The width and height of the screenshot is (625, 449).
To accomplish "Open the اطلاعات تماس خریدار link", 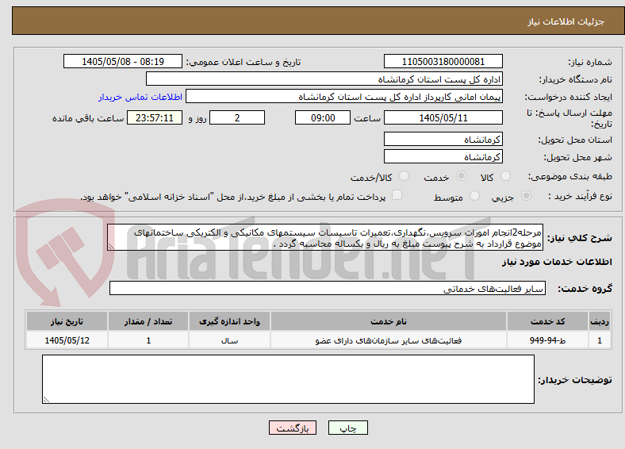I will click(x=140, y=97).
